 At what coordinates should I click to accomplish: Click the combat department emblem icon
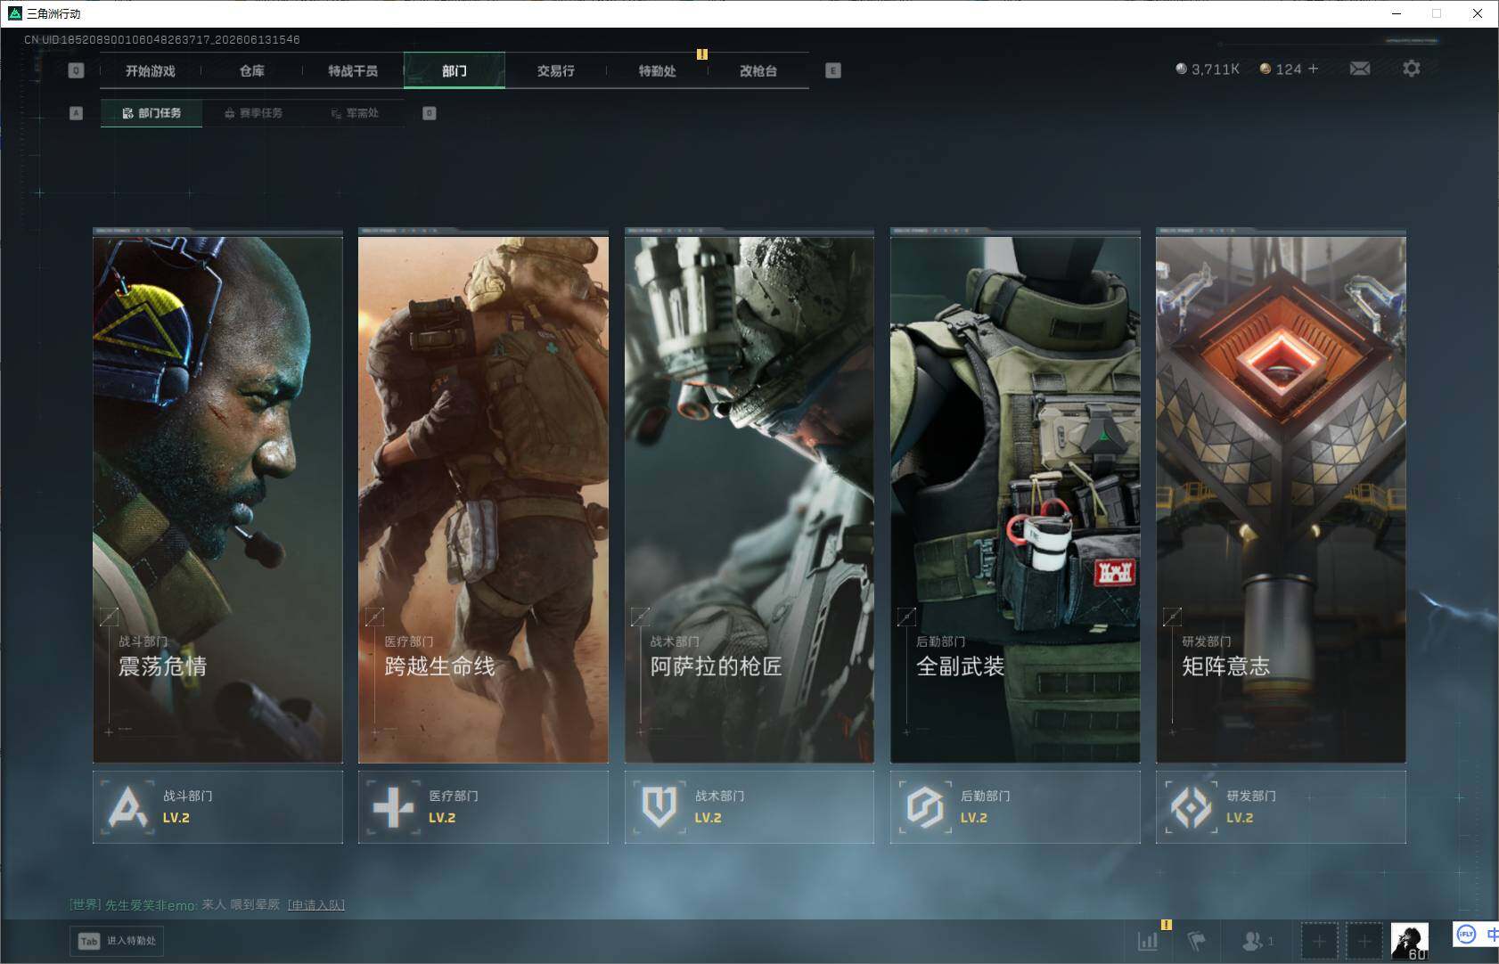coord(127,807)
